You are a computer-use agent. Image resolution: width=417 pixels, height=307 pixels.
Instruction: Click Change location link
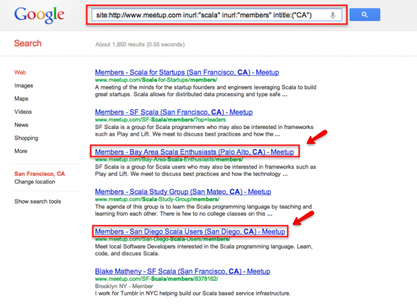tap(35, 182)
